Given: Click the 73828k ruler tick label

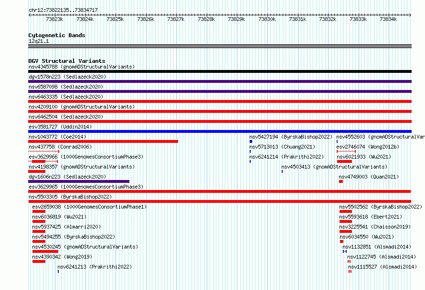Looking at the screenshot, I should click(206, 19).
